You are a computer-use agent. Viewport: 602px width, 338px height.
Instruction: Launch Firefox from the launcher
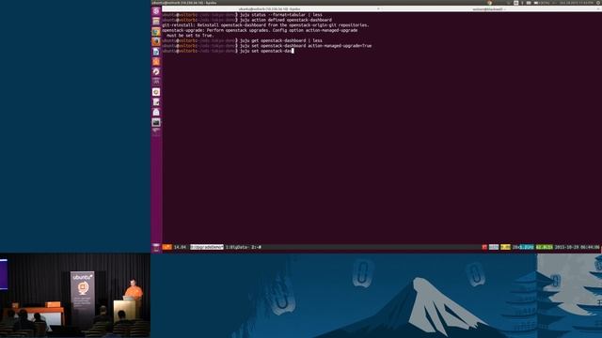pos(156,41)
